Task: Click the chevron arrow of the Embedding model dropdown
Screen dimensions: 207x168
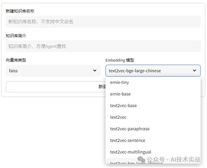Action: coord(194,70)
